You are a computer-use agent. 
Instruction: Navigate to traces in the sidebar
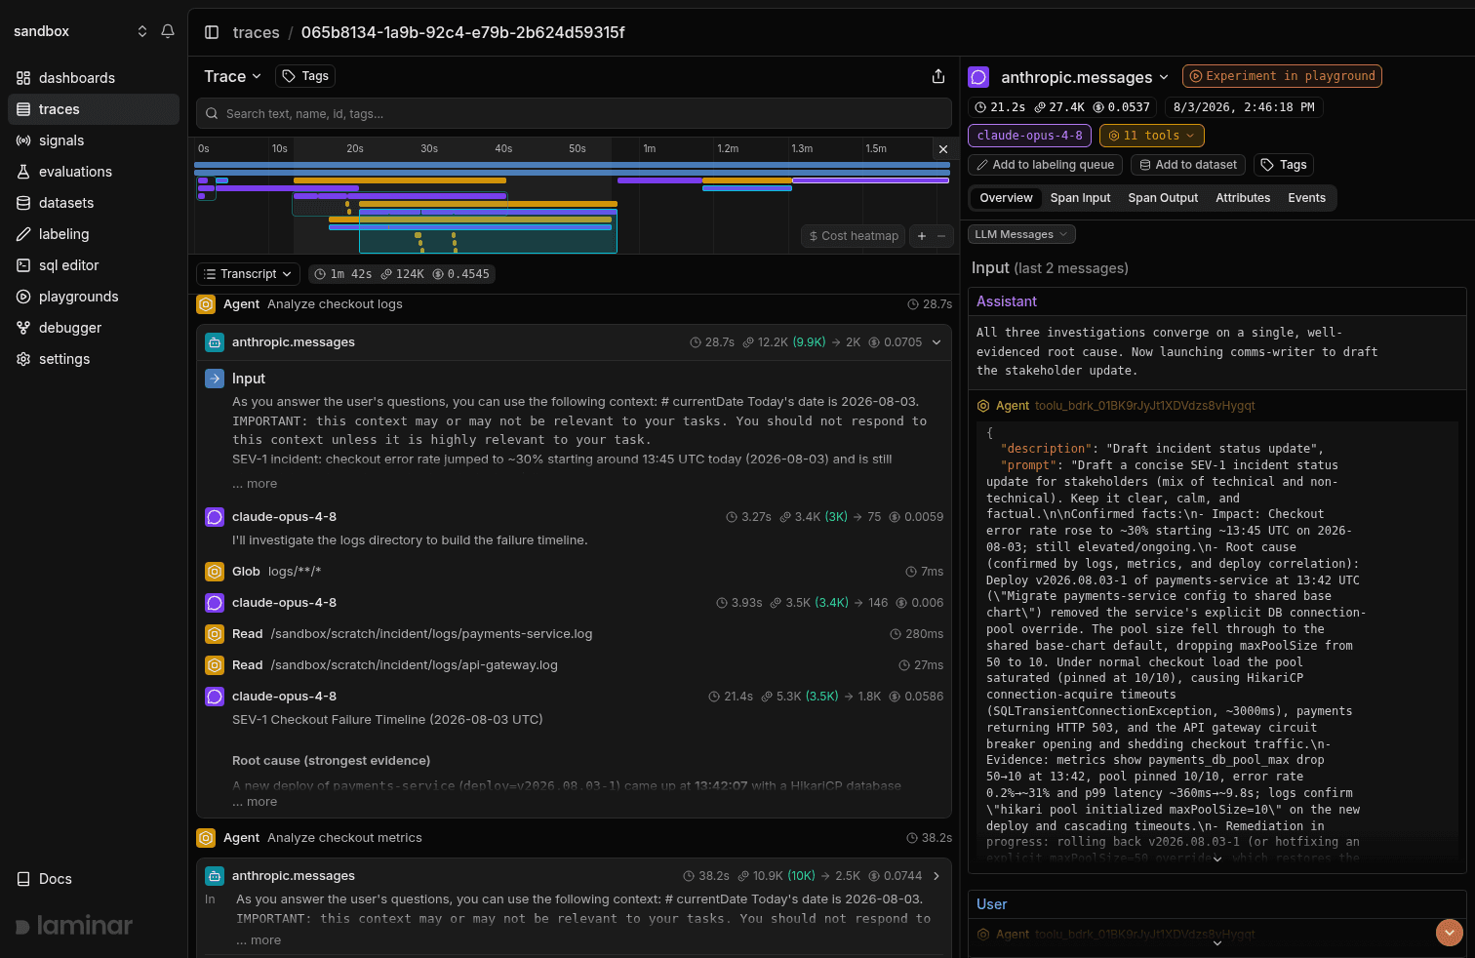coord(94,109)
